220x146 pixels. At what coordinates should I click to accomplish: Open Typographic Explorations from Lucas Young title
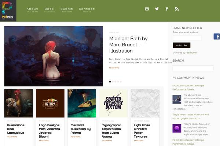(111, 131)
